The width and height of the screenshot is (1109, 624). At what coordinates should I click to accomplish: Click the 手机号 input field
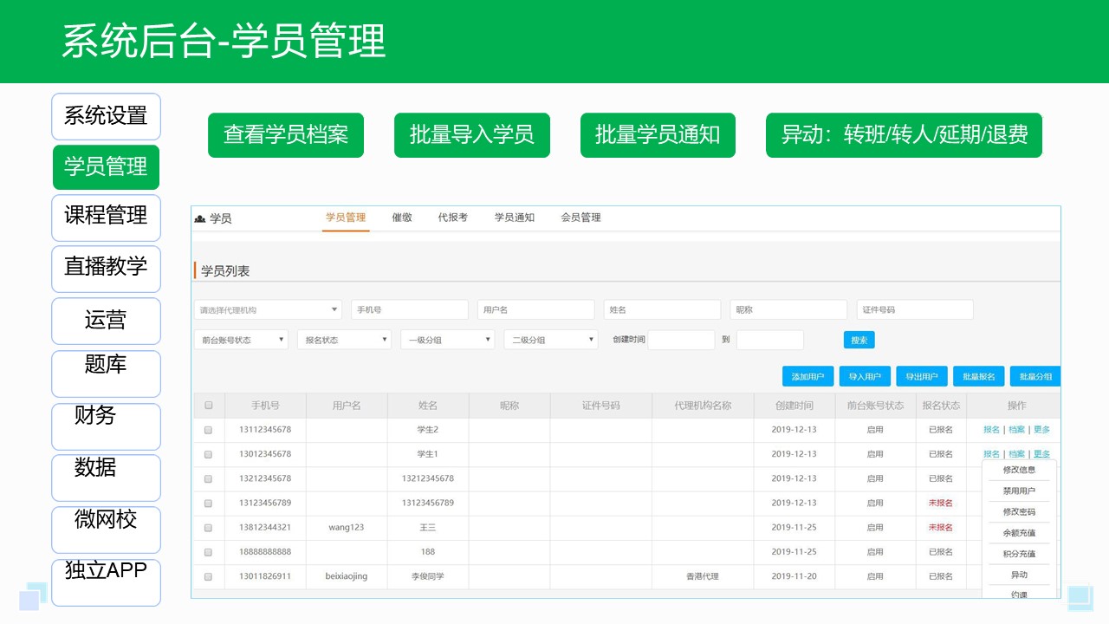click(409, 309)
